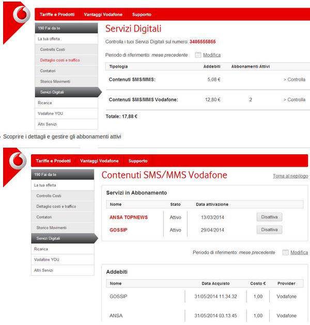The image size is (310, 325).
Task: Open Tariffe e Prodotti in the upper navigation bar
Action: point(57,14)
